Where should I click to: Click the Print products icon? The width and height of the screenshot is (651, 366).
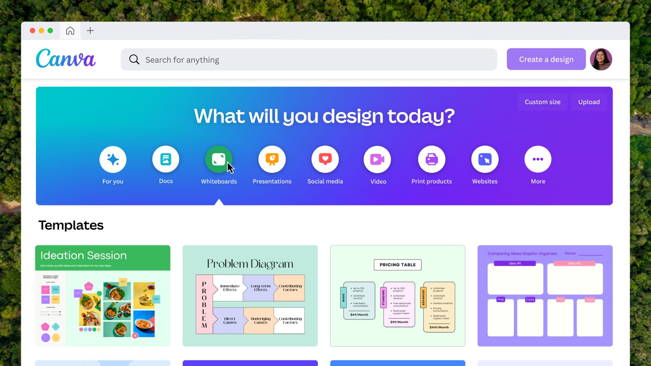(432, 159)
